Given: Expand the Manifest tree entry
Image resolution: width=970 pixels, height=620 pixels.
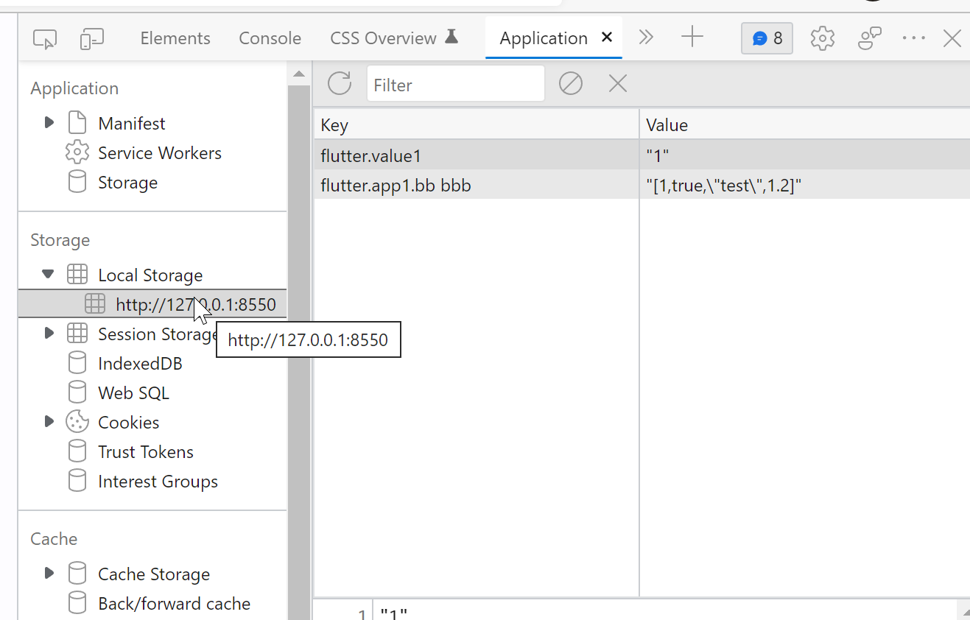Looking at the screenshot, I should [x=48, y=122].
